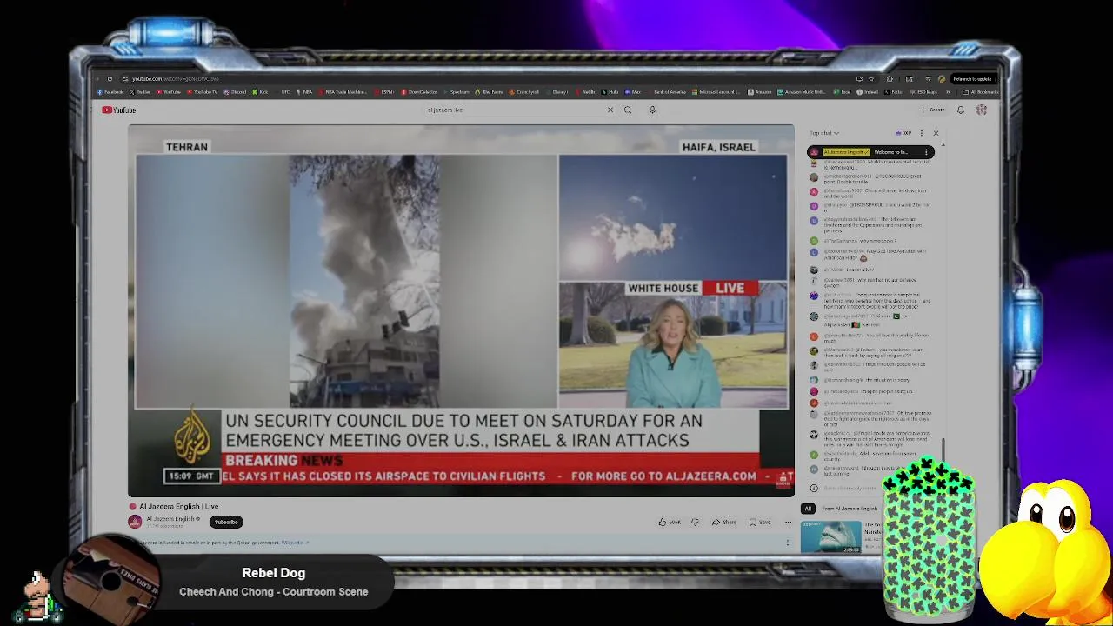1113x626 pixels.
Task: Open the Discord bookmark
Action: click(236, 91)
